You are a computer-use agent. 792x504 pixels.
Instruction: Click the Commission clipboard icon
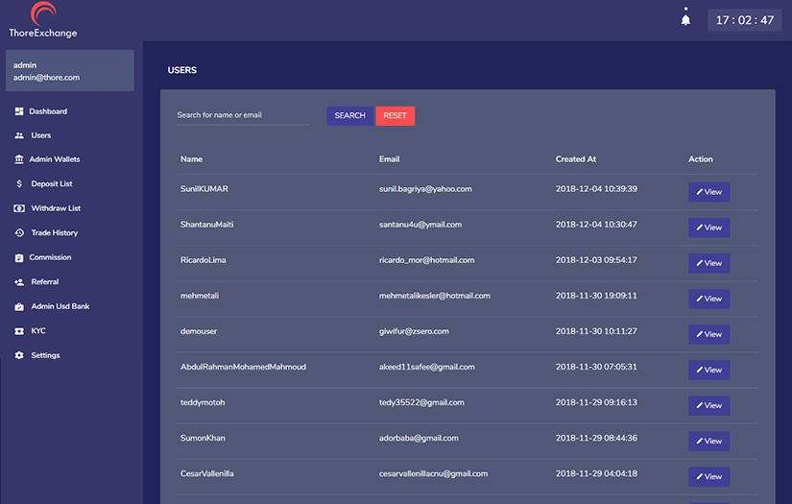pos(19,257)
